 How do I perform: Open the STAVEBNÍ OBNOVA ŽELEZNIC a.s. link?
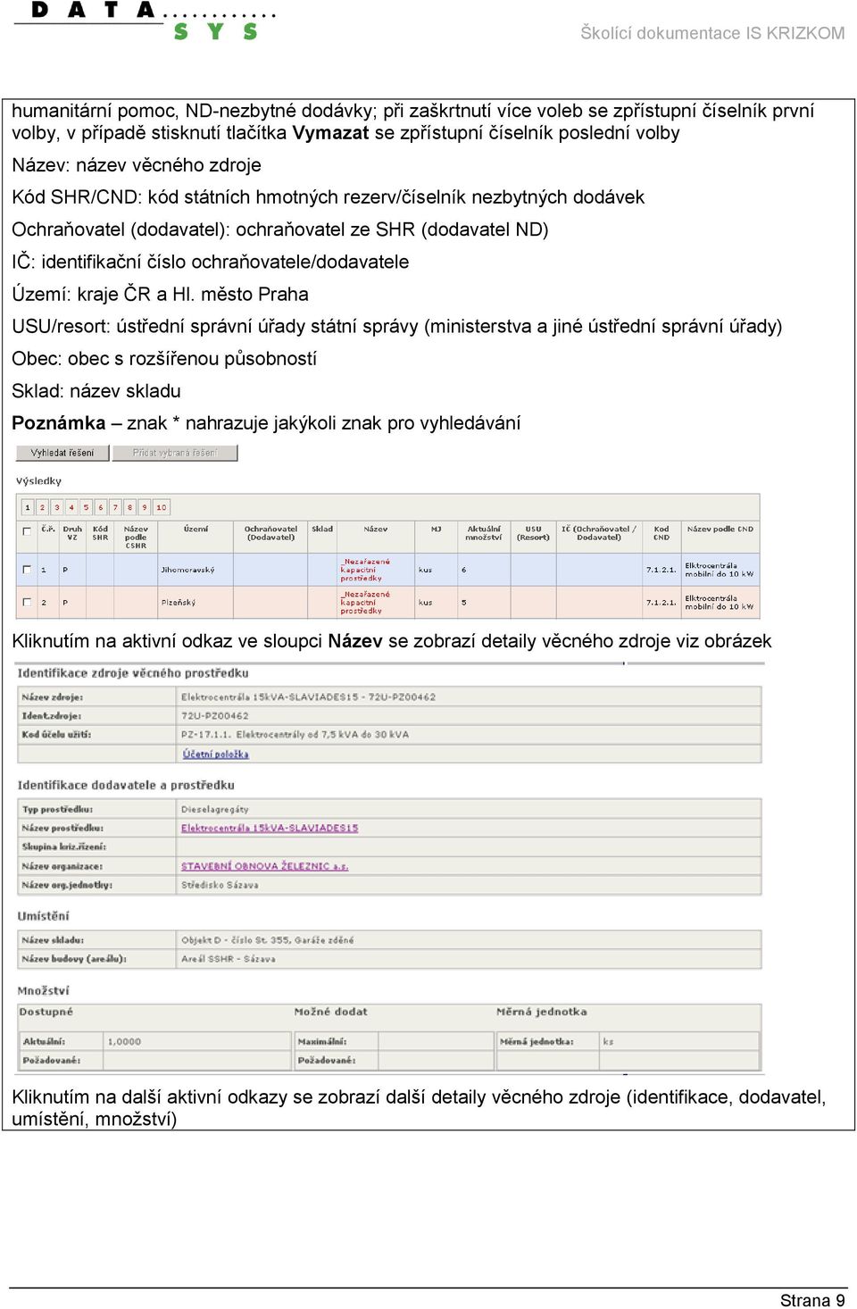tap(265, 866)
